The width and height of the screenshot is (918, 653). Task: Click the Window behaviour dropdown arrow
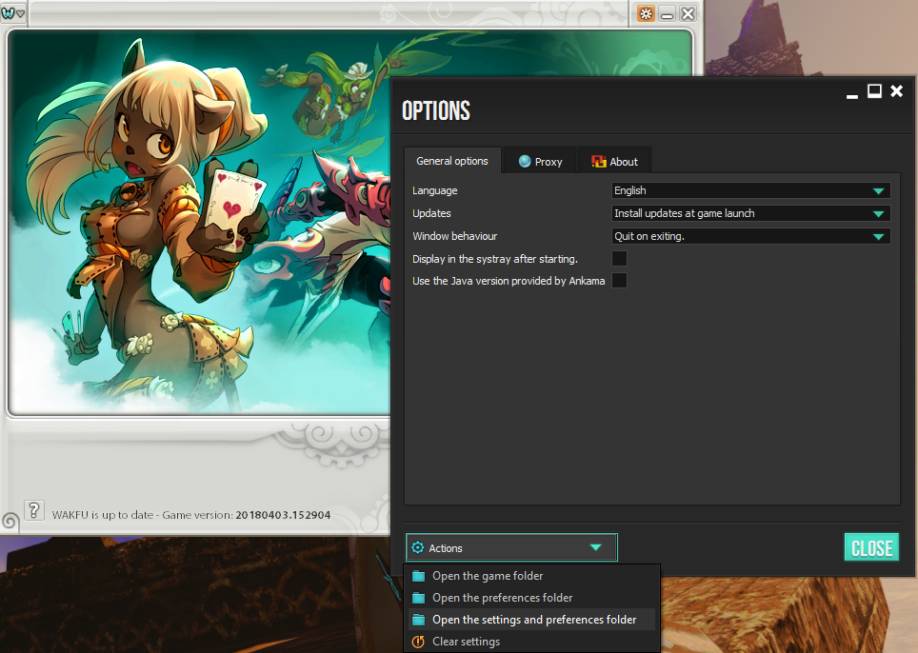click(x=878, y=237)
